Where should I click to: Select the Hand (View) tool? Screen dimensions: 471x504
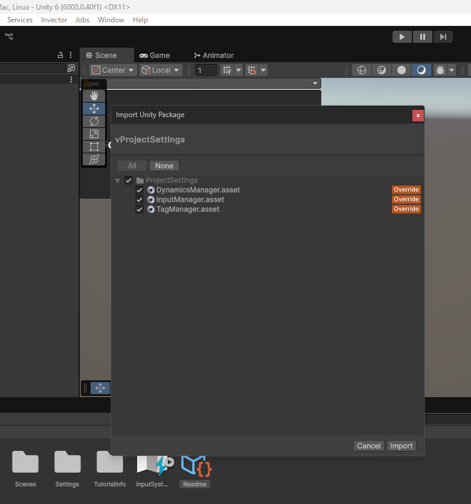(x=94, y=96)
